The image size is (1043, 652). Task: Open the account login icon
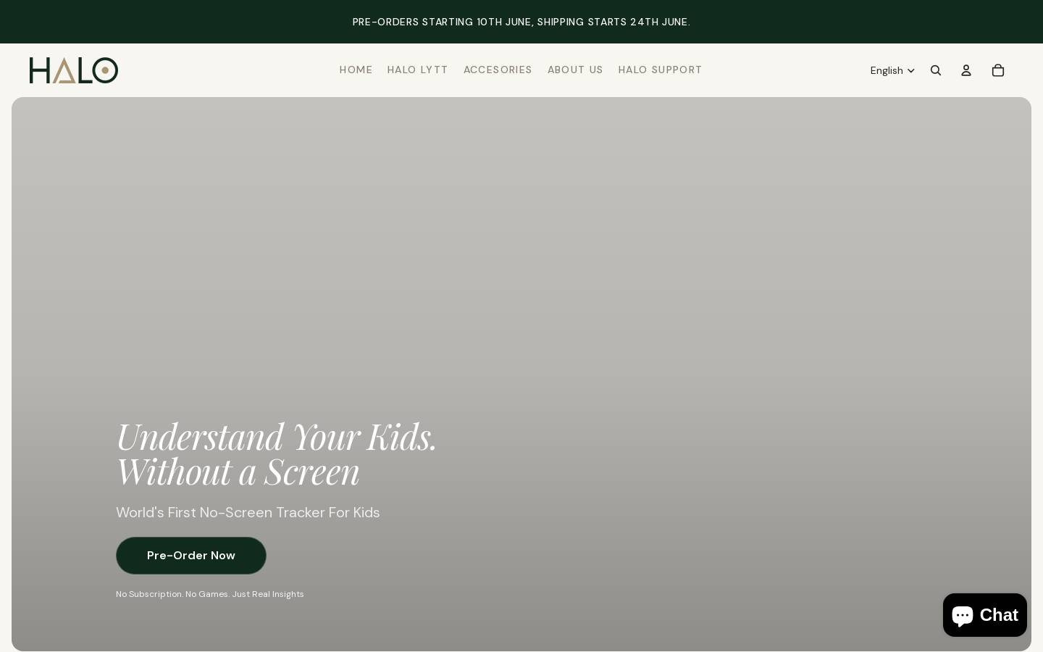tap(966, 70)
